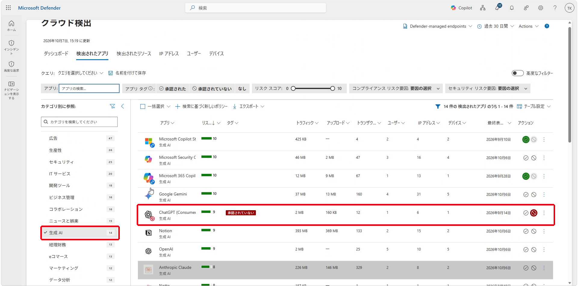Viewport: 578px width, 286px height.
Task: Open the コンプライアンス リスク要因 dropdown
Action: click(x=396, y=88)
